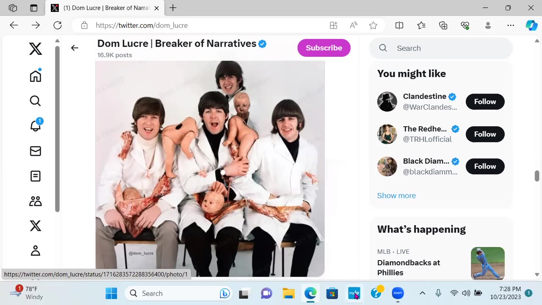Viewport: 542px width, 305px height.
Task: Open Communities people icon
Action: [36, 201]
